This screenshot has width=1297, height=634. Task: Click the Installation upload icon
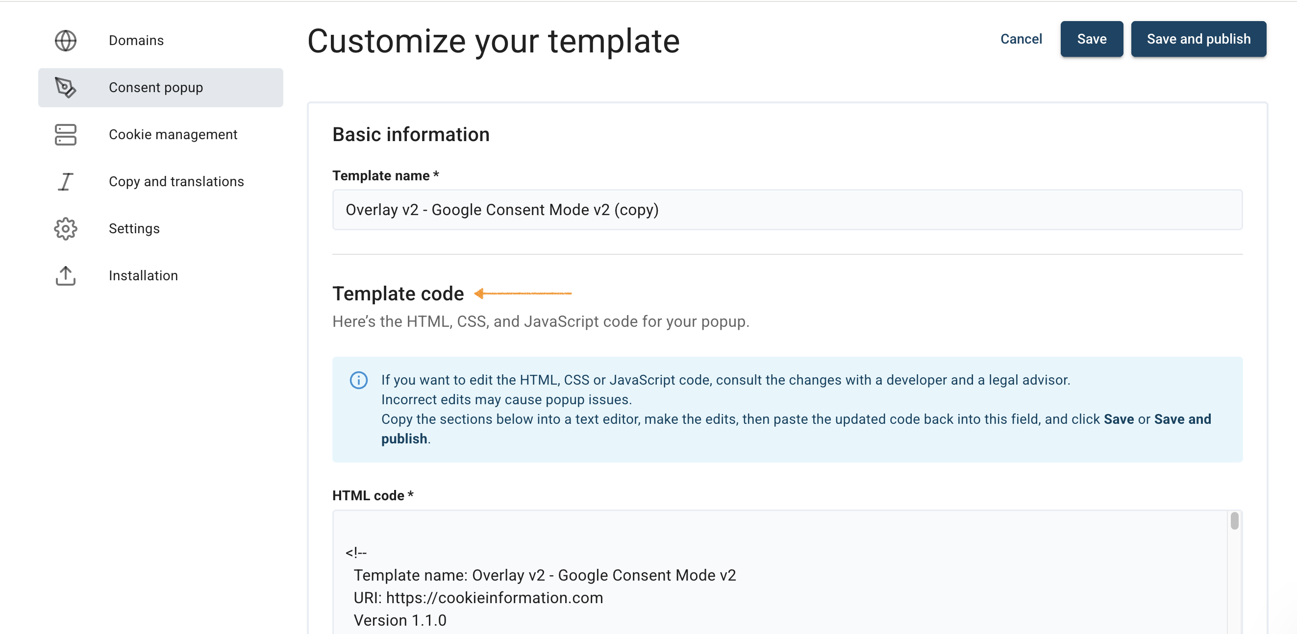(x=66, y=276)
